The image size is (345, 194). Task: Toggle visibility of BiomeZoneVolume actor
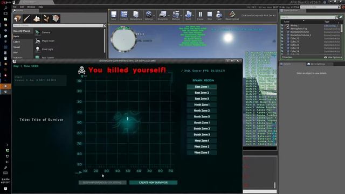pyautogui.click(x=282, y=32)
